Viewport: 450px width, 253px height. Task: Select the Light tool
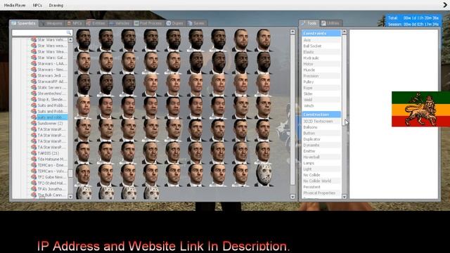[x=321, y=169]
